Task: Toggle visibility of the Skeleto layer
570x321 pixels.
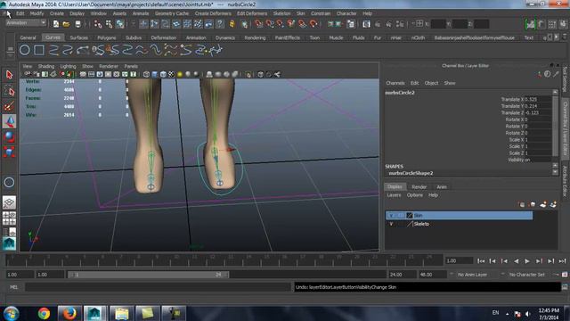Action: (391, 224)
